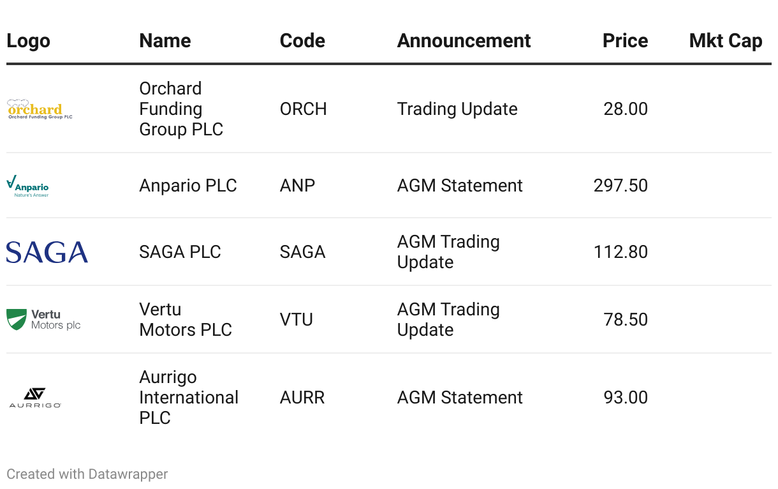The height and width of the screenshot is (489, 778).
Task: Click Vertu Motors PLC company name
Action: (x=185, y=320)
